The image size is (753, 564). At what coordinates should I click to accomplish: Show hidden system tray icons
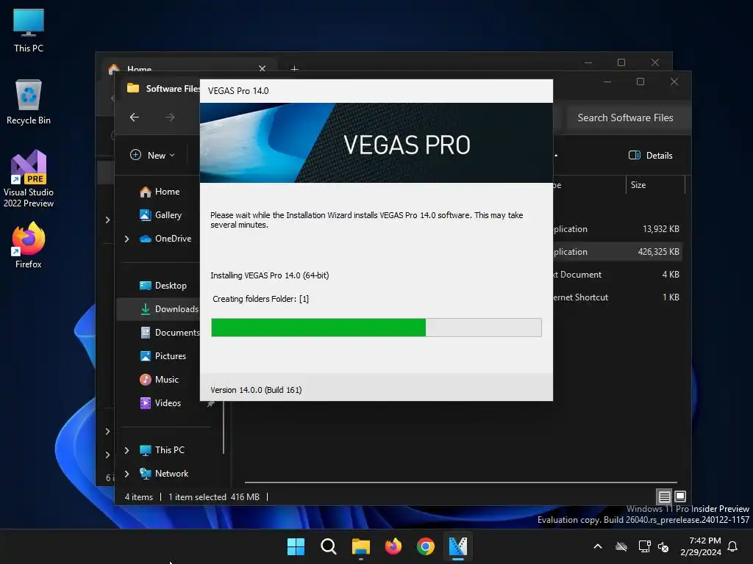pyautogui.click(x=598, y=546)
